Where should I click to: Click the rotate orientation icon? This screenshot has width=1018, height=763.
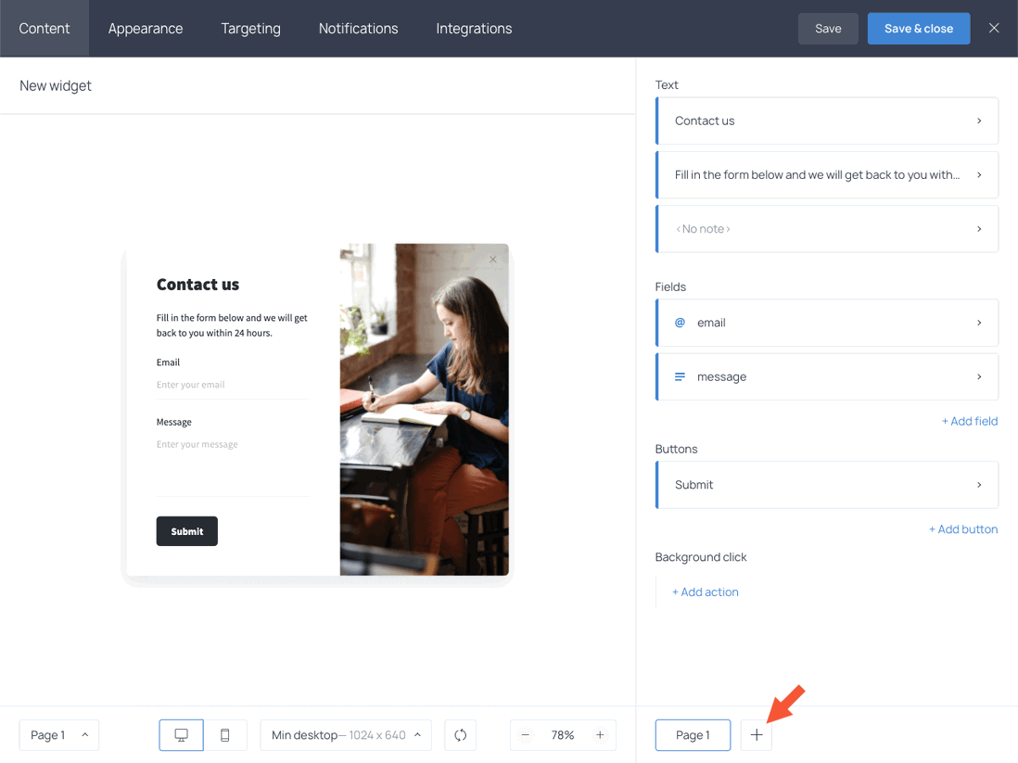(x=460, y=734)
